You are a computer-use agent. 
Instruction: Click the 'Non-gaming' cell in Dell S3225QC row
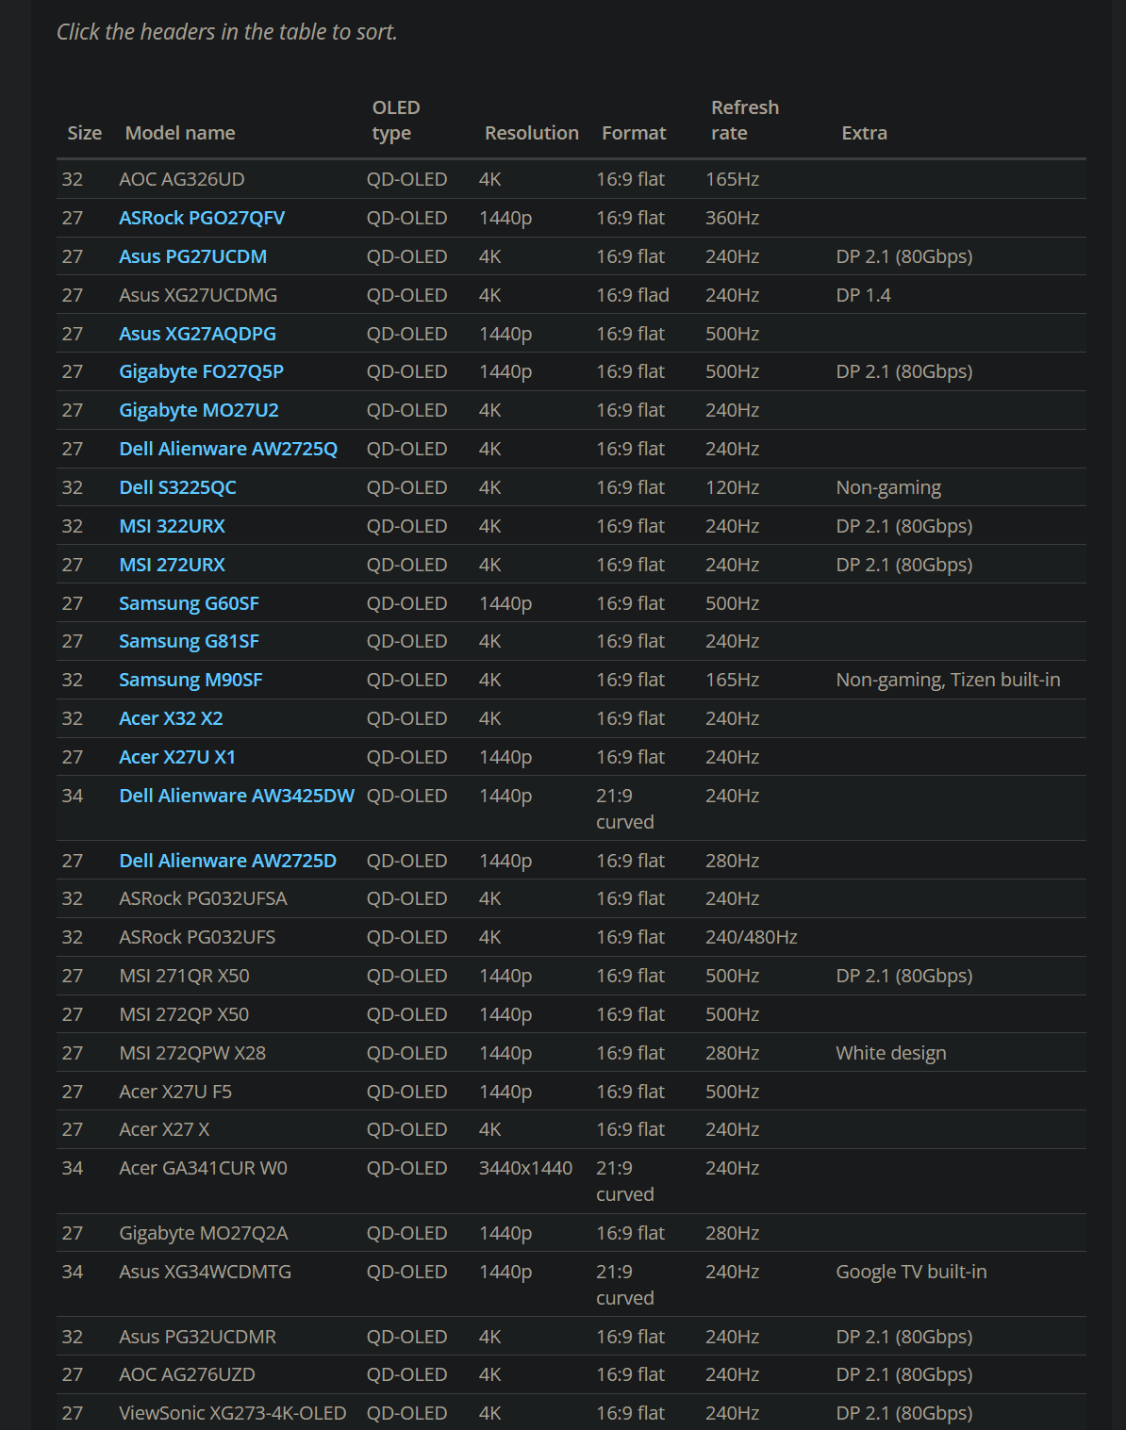coord(888,487)
